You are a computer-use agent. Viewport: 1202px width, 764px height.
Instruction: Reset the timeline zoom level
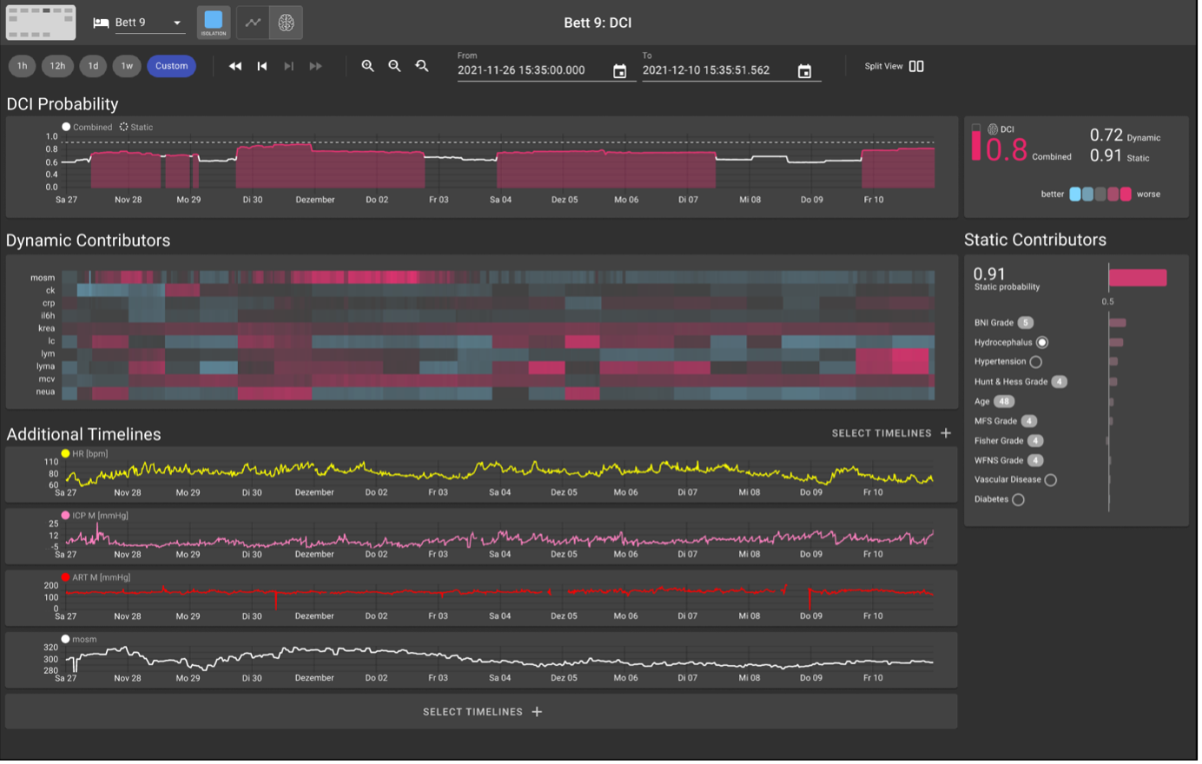[422, 66]
